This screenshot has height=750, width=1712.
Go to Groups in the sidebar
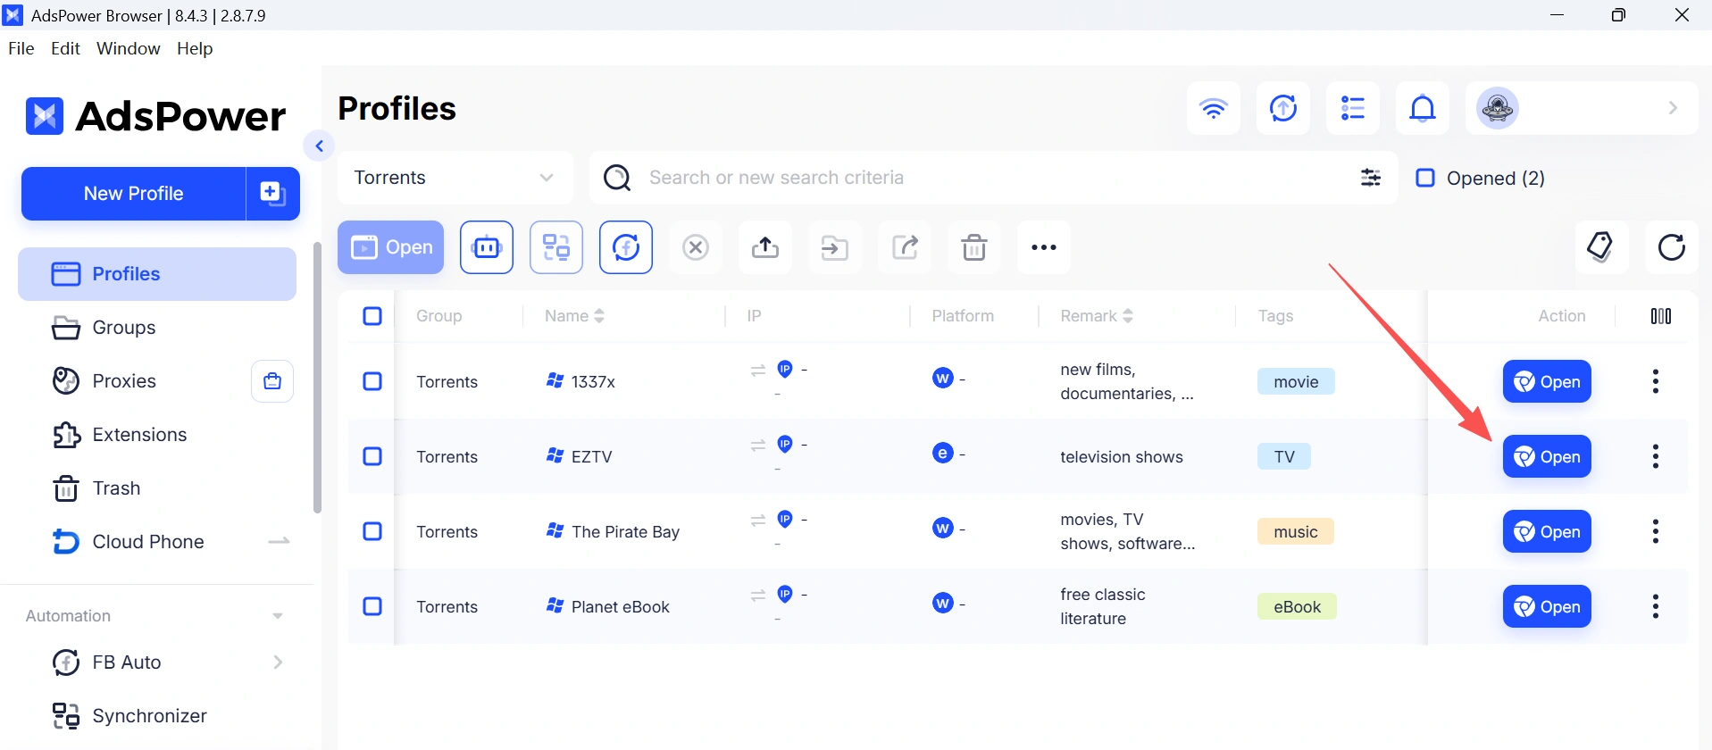157,328
